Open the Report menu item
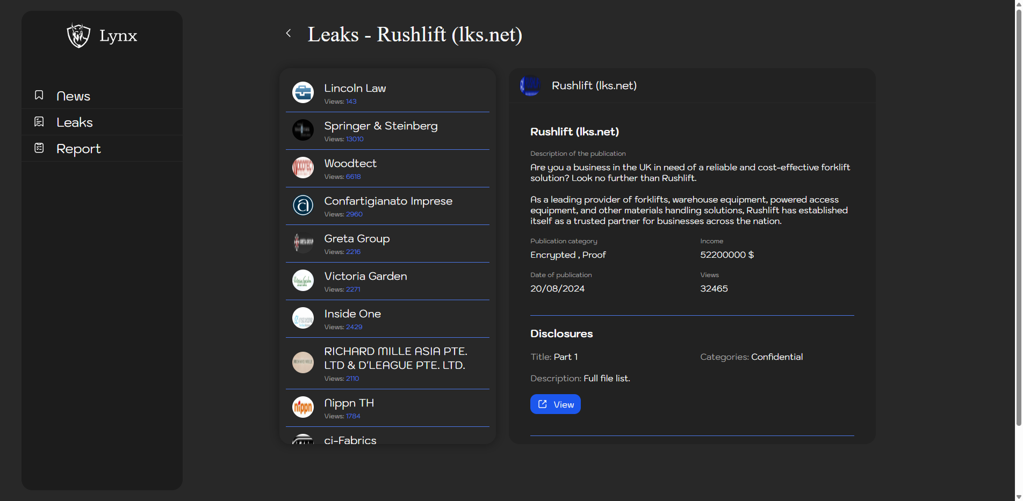1023x501 pixels. pos(78,149)
